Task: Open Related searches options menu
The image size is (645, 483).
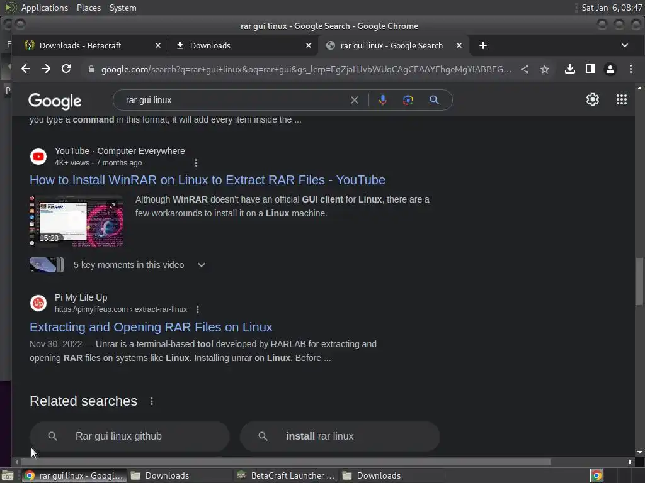Action: coord(152,401)
